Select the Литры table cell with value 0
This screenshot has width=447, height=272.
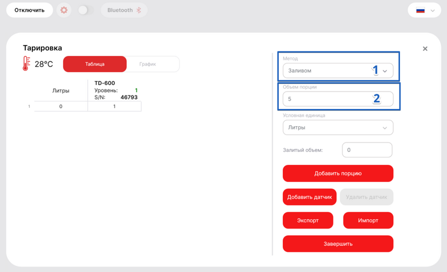click(x=61, y=106)
